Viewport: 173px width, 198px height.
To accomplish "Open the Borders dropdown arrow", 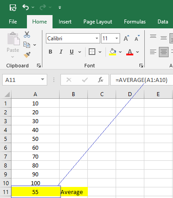I will coord(100,52).
